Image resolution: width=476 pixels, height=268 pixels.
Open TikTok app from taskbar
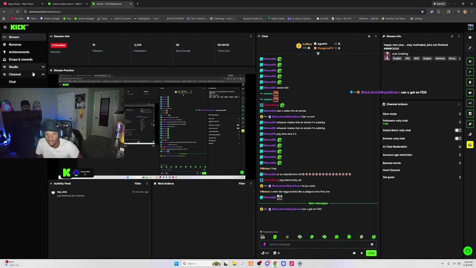[292, 264]
